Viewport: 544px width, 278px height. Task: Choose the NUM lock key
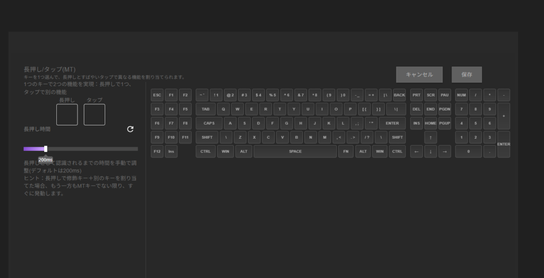[462, 95]
